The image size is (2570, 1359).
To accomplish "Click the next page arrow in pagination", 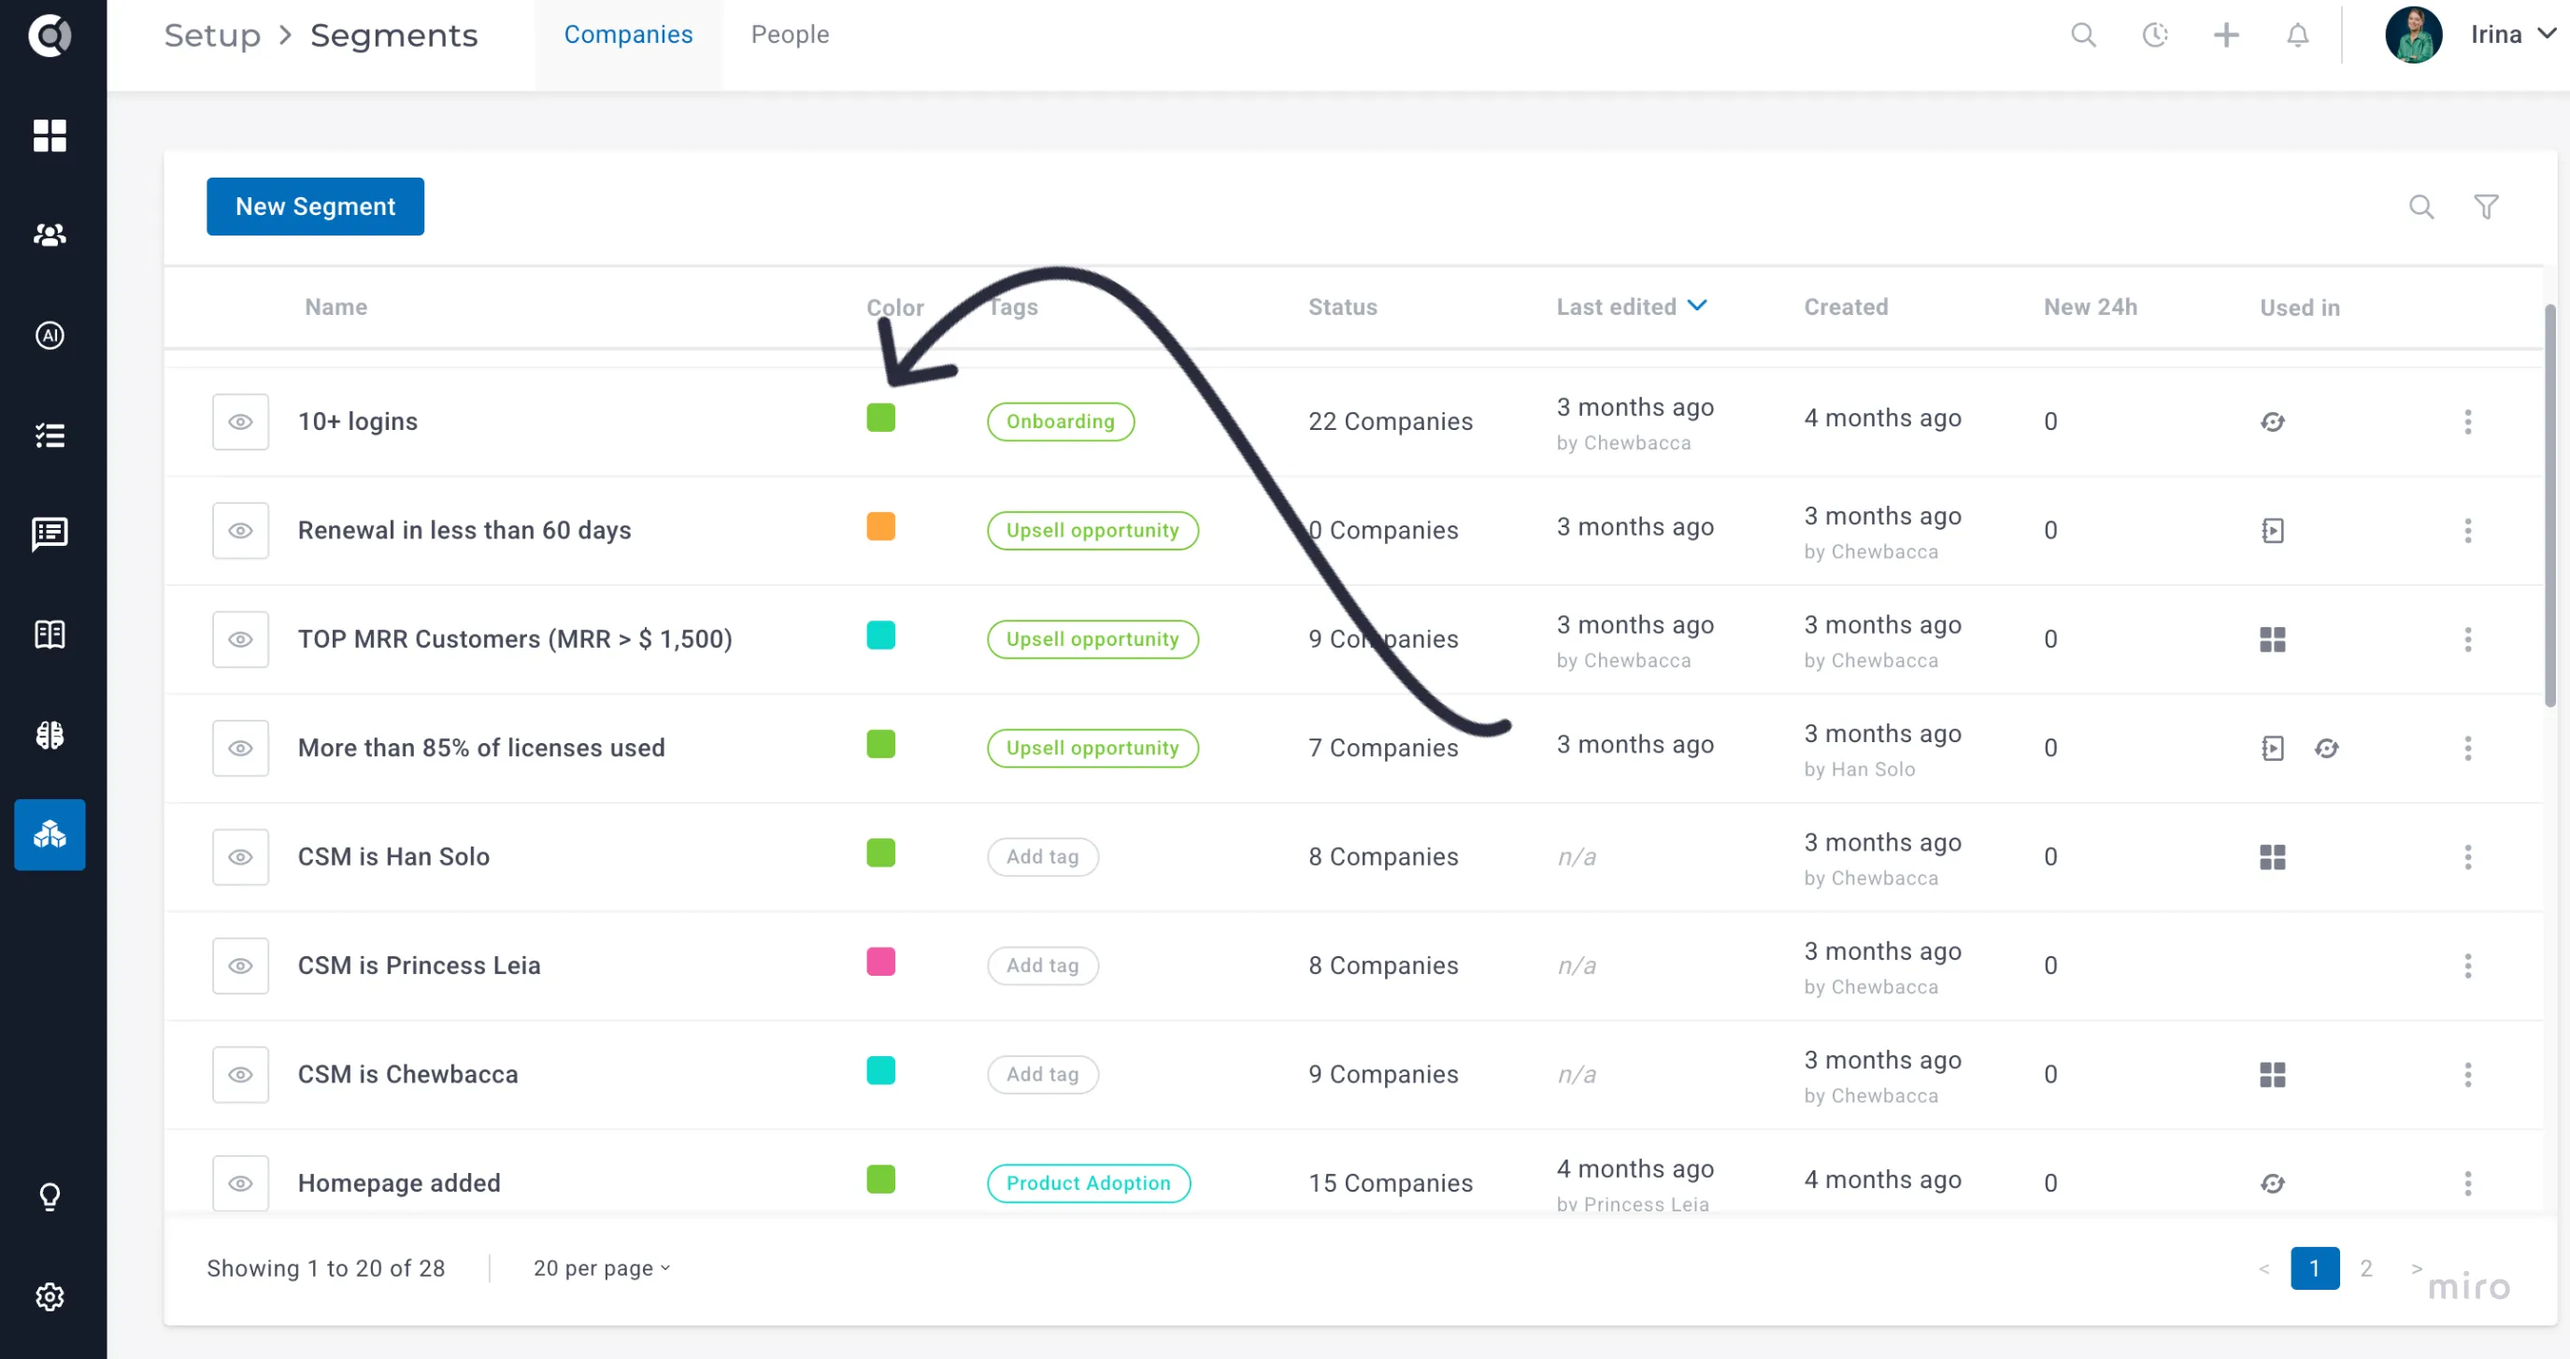I will (2417, 1267).
